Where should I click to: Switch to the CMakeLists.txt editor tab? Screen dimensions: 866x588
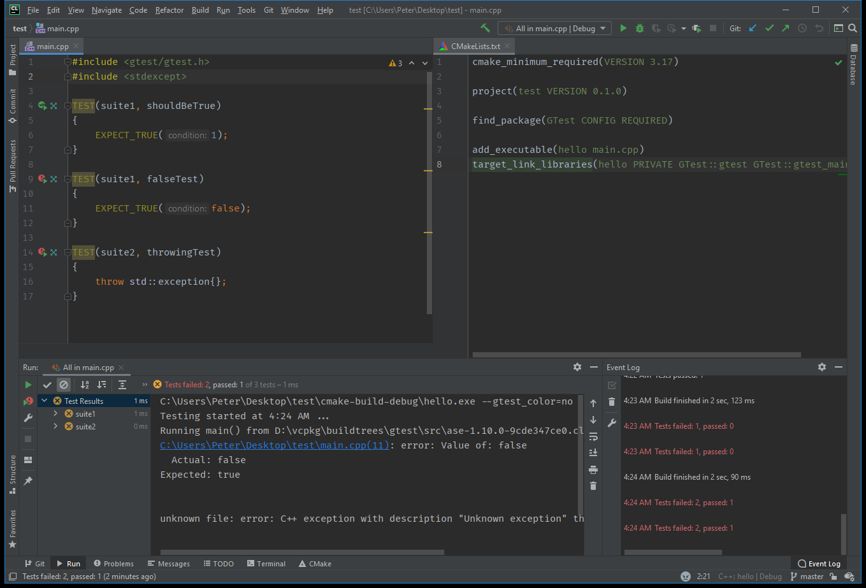pyautogui.click(x=475, y=47)
